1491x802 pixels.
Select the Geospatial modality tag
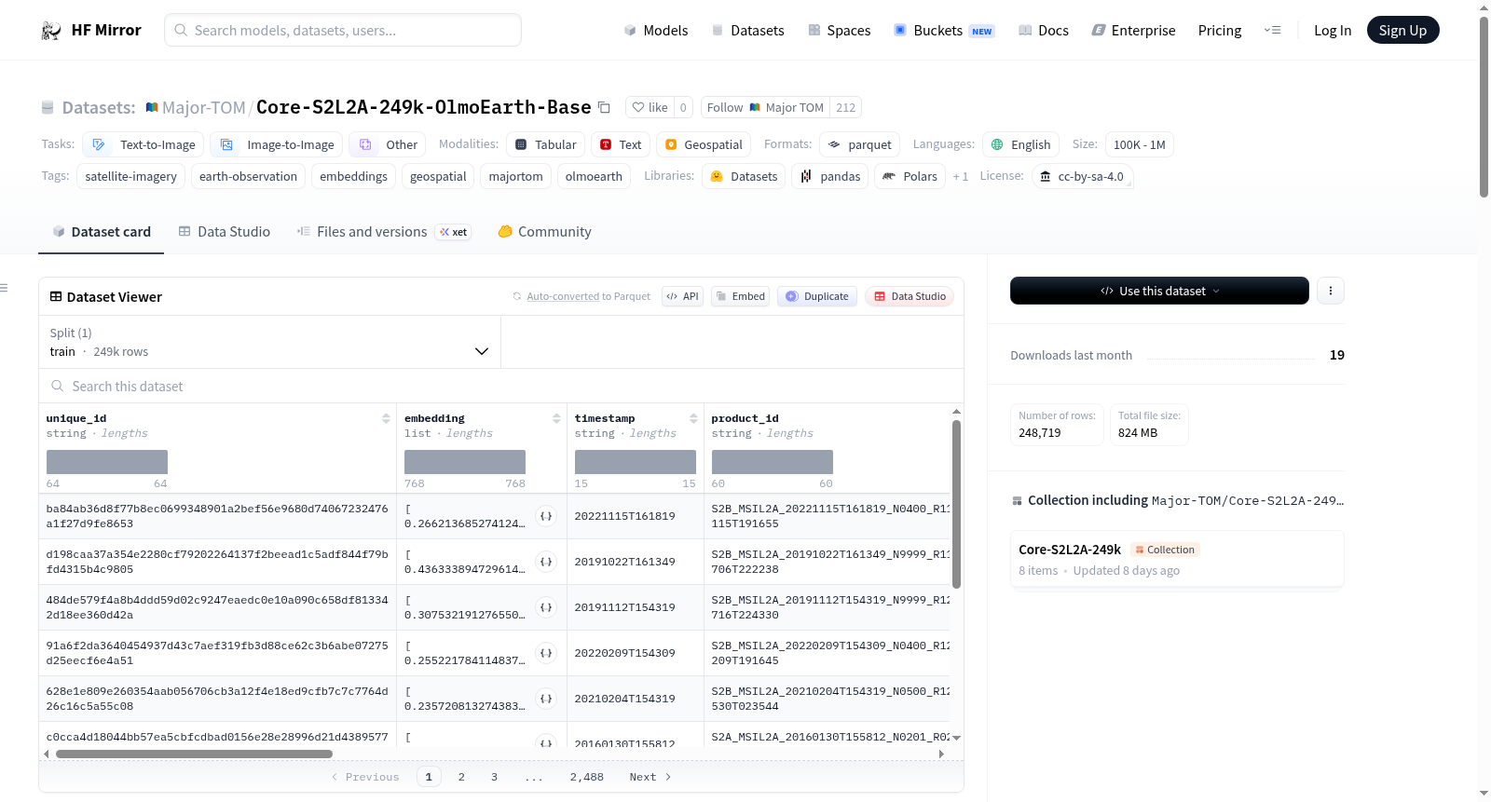click(704, 144)
